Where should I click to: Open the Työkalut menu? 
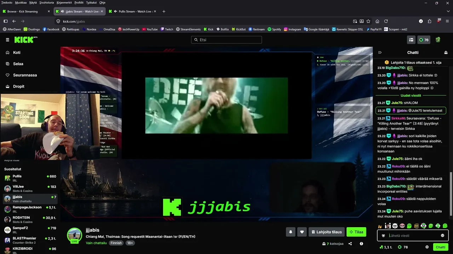(x=91, y=2)
